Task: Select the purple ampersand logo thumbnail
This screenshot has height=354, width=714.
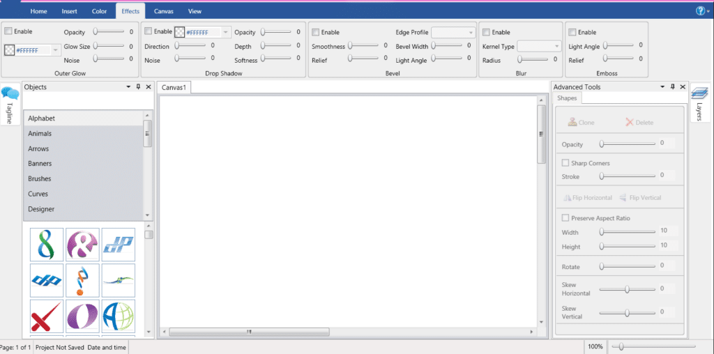Action: pos(82,245)
